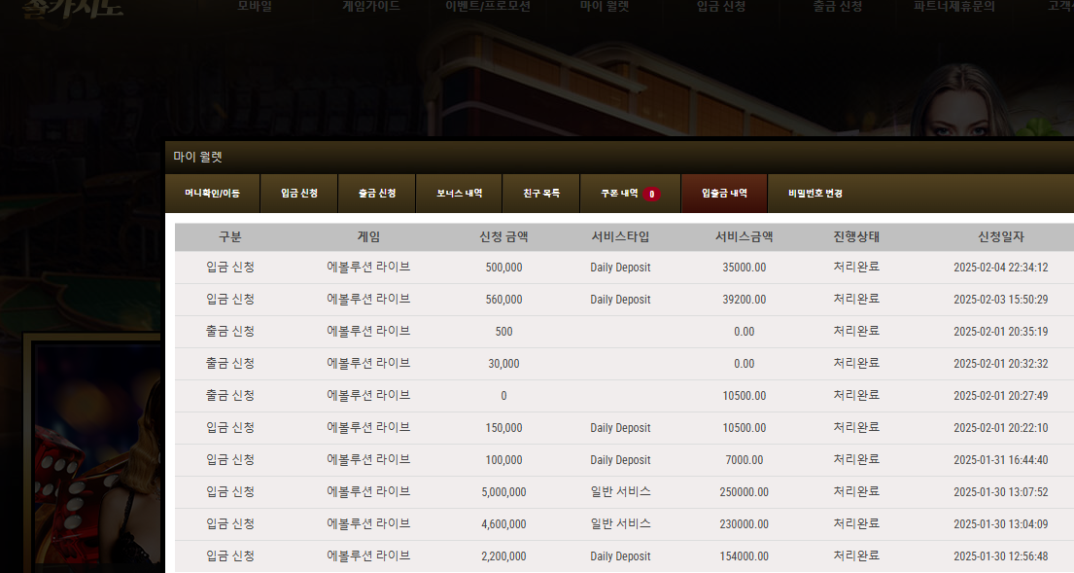Click the 게임 column header
Image resolution: width=1074 pixels, height=573 pixels.
(368, 236)
